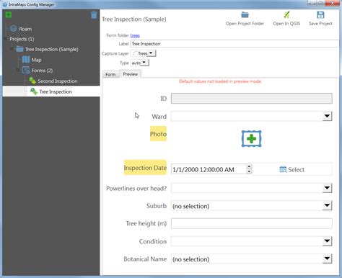Open the Type auto dropdown

point(144,63)
